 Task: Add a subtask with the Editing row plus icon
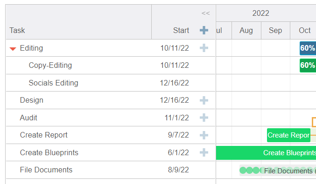coord(204,48)
